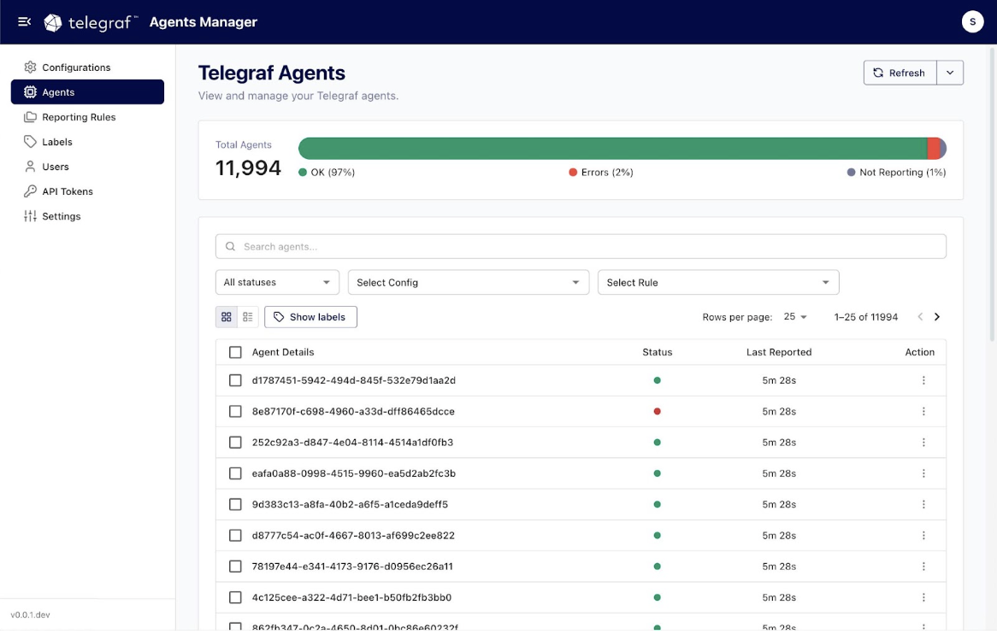The image size is (997, 634).
Task: Click the red Errors segment of the status bar
Action: (x=934, y=149)
